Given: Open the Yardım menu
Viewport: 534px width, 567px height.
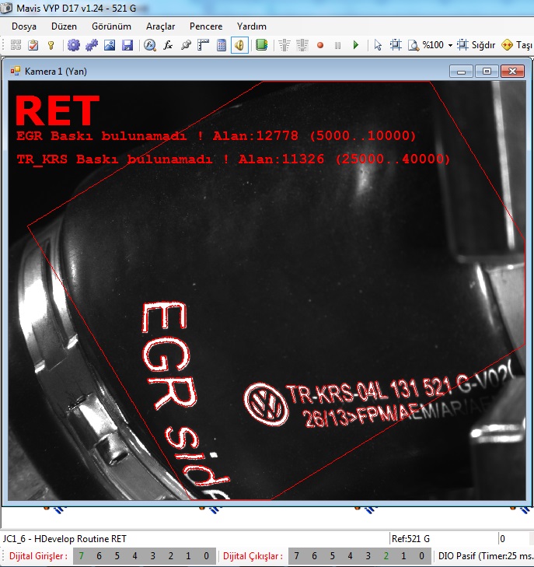Looking at the screenshot, I should pyautogui.click(x=252, y=26).
